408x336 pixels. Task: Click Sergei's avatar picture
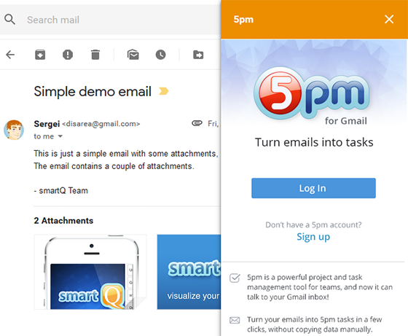14,130
